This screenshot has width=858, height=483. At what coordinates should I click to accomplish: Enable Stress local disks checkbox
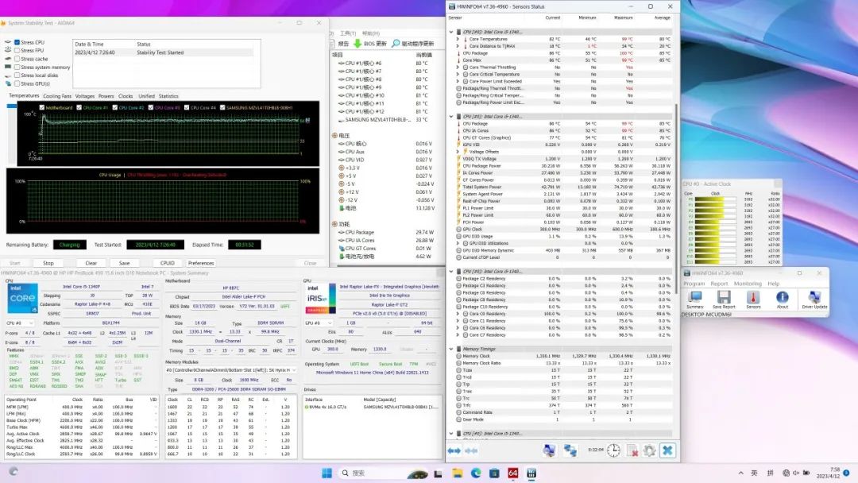tap(17, 75)
